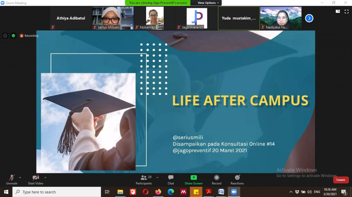Open the Reactions menu

click(x=237, y=180)
